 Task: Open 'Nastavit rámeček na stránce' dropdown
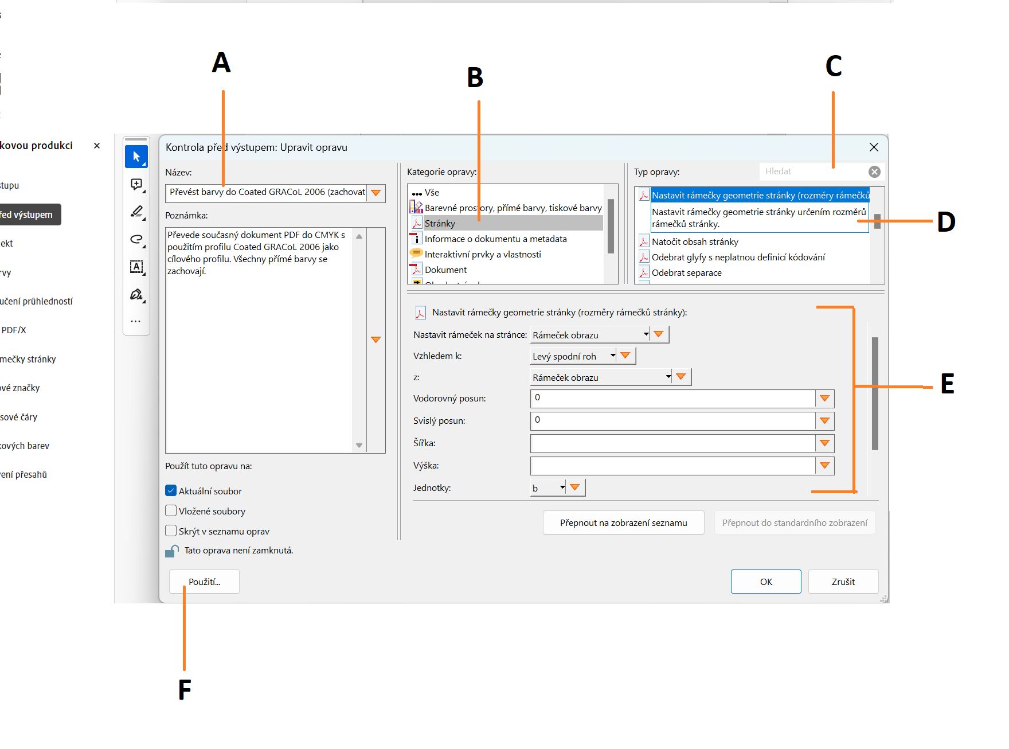click(590, 335)
